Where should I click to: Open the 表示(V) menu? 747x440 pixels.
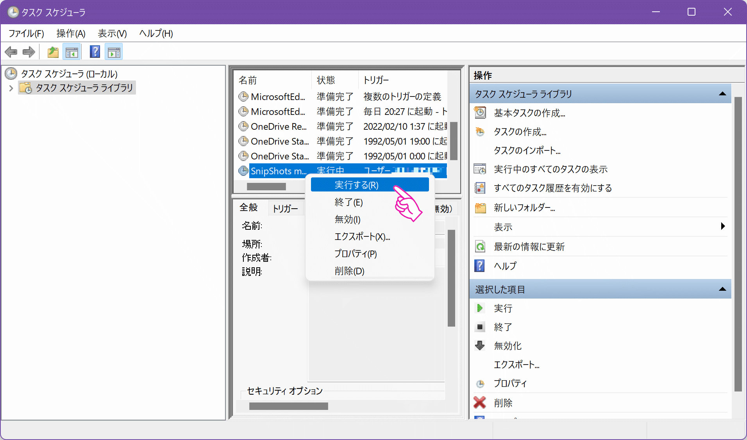112,34
